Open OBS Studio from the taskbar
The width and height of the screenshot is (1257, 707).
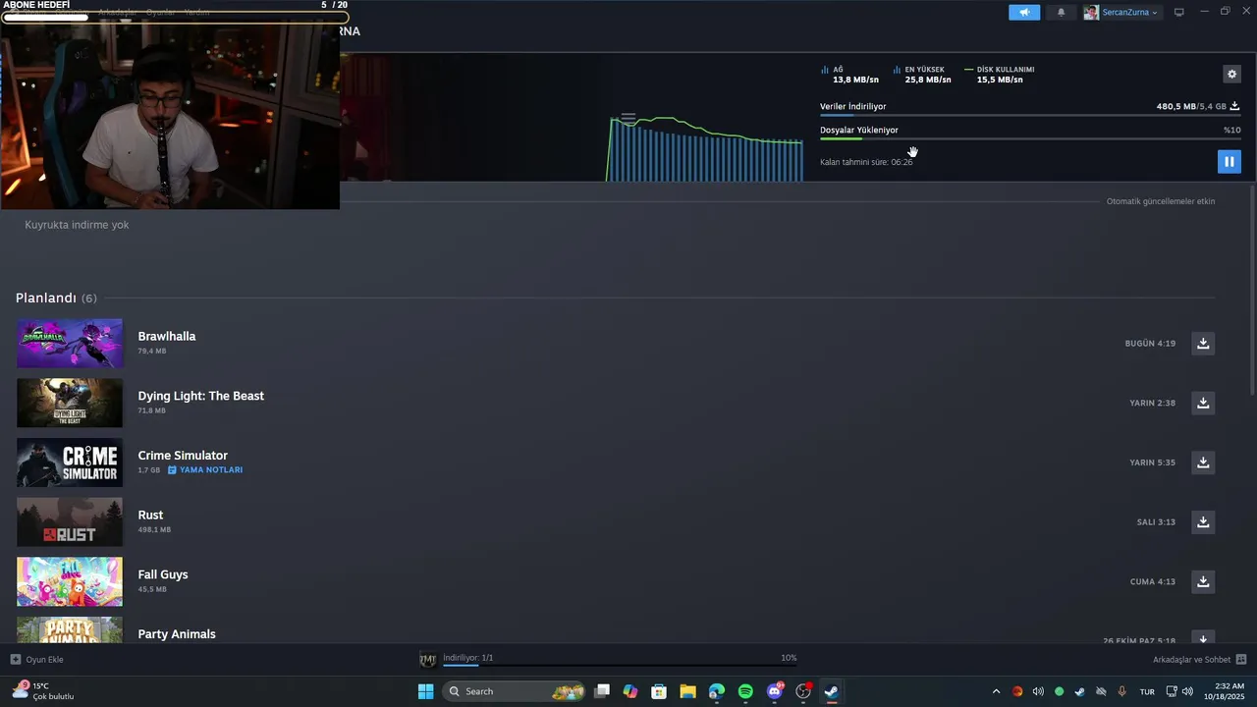803,691
